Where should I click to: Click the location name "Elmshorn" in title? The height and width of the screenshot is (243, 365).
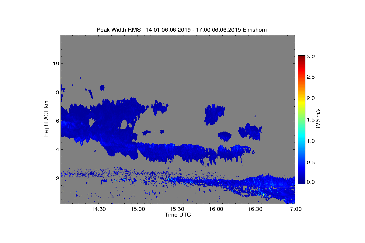point(255,30)
